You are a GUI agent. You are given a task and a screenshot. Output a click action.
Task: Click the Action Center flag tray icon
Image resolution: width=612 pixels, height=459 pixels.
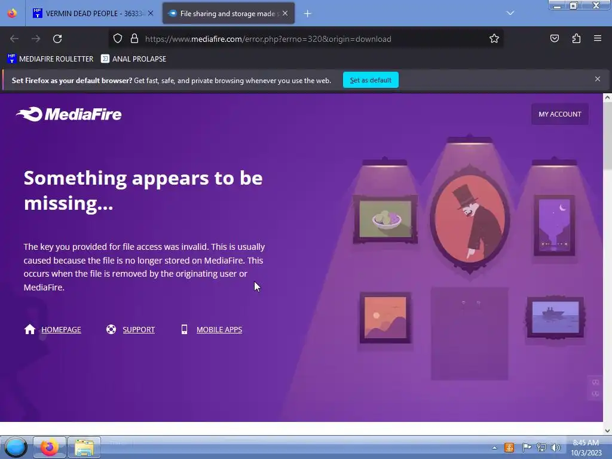(526, 447)
